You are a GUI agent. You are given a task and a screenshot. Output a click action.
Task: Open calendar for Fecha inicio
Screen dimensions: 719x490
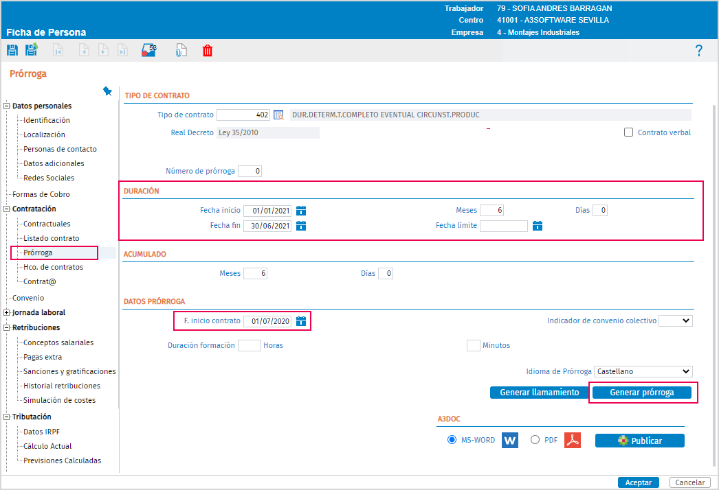[x=301, y=211]
